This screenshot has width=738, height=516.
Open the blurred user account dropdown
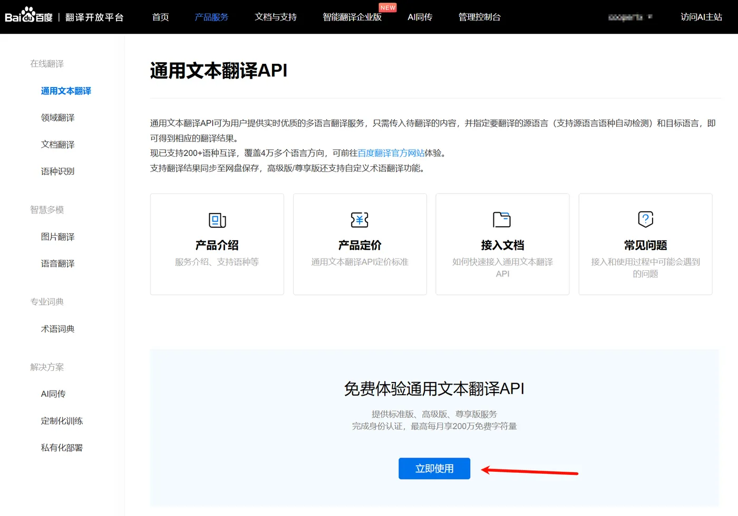click(x=630, y=17)
